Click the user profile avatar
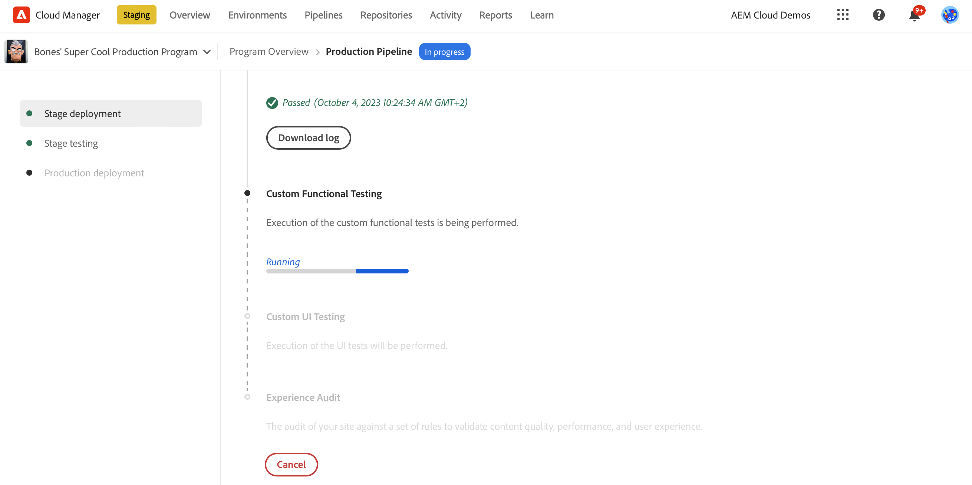The width and height of the screenshot is (972, 485). (x=949, y=15)
